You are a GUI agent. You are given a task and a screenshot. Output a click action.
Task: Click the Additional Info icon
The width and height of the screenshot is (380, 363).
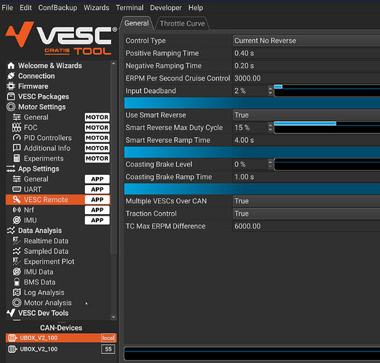(17, 148)
